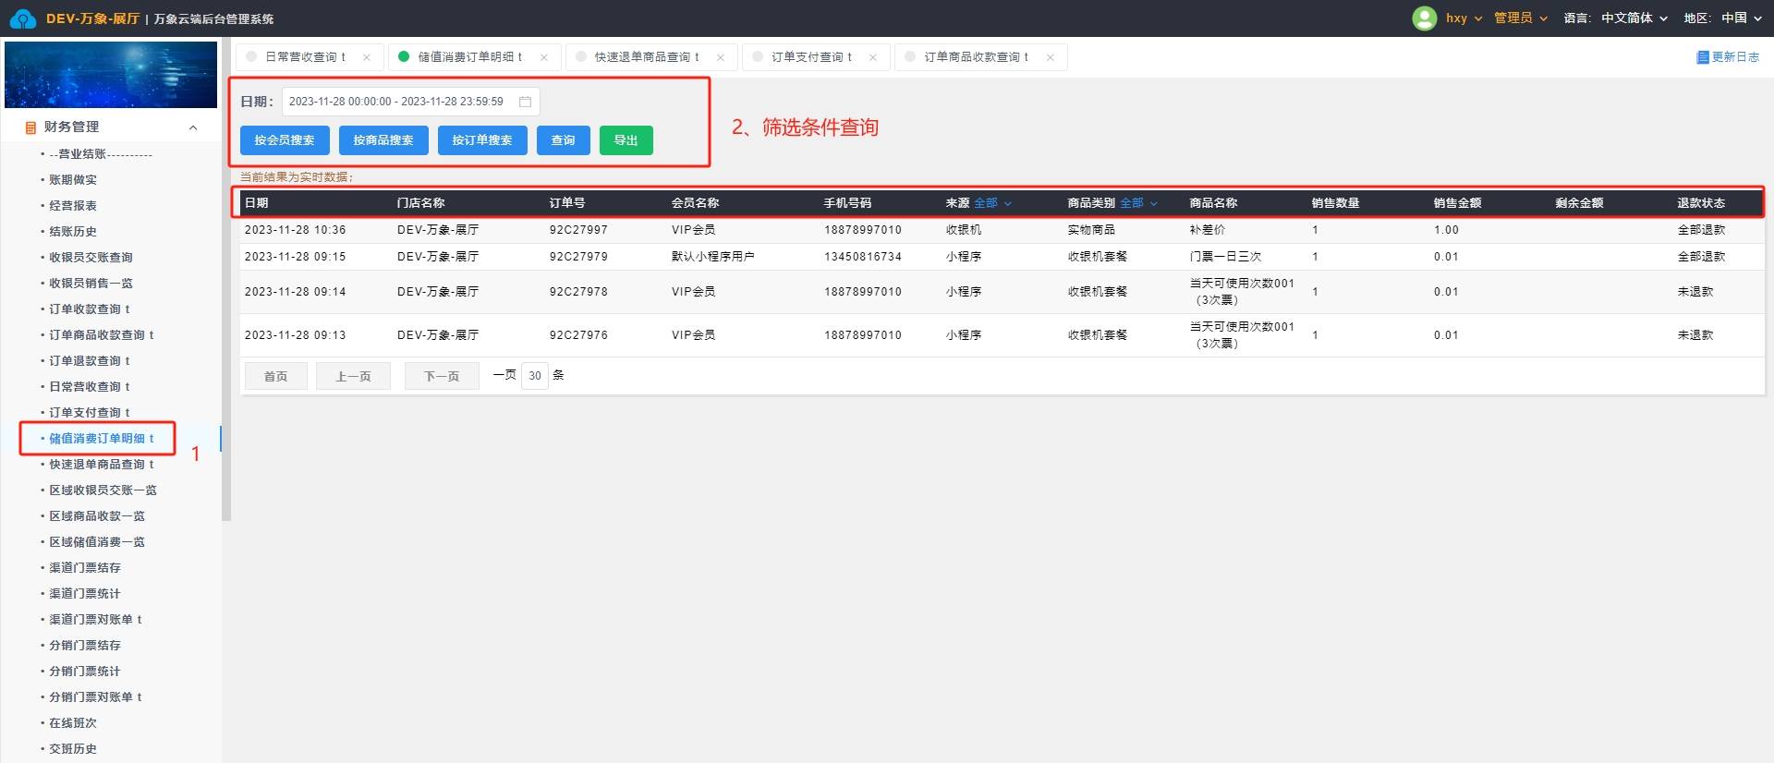Open 收银员销售一览 in the sidebar
This screenshot has width=1774, height=763.
click(91, 284)
